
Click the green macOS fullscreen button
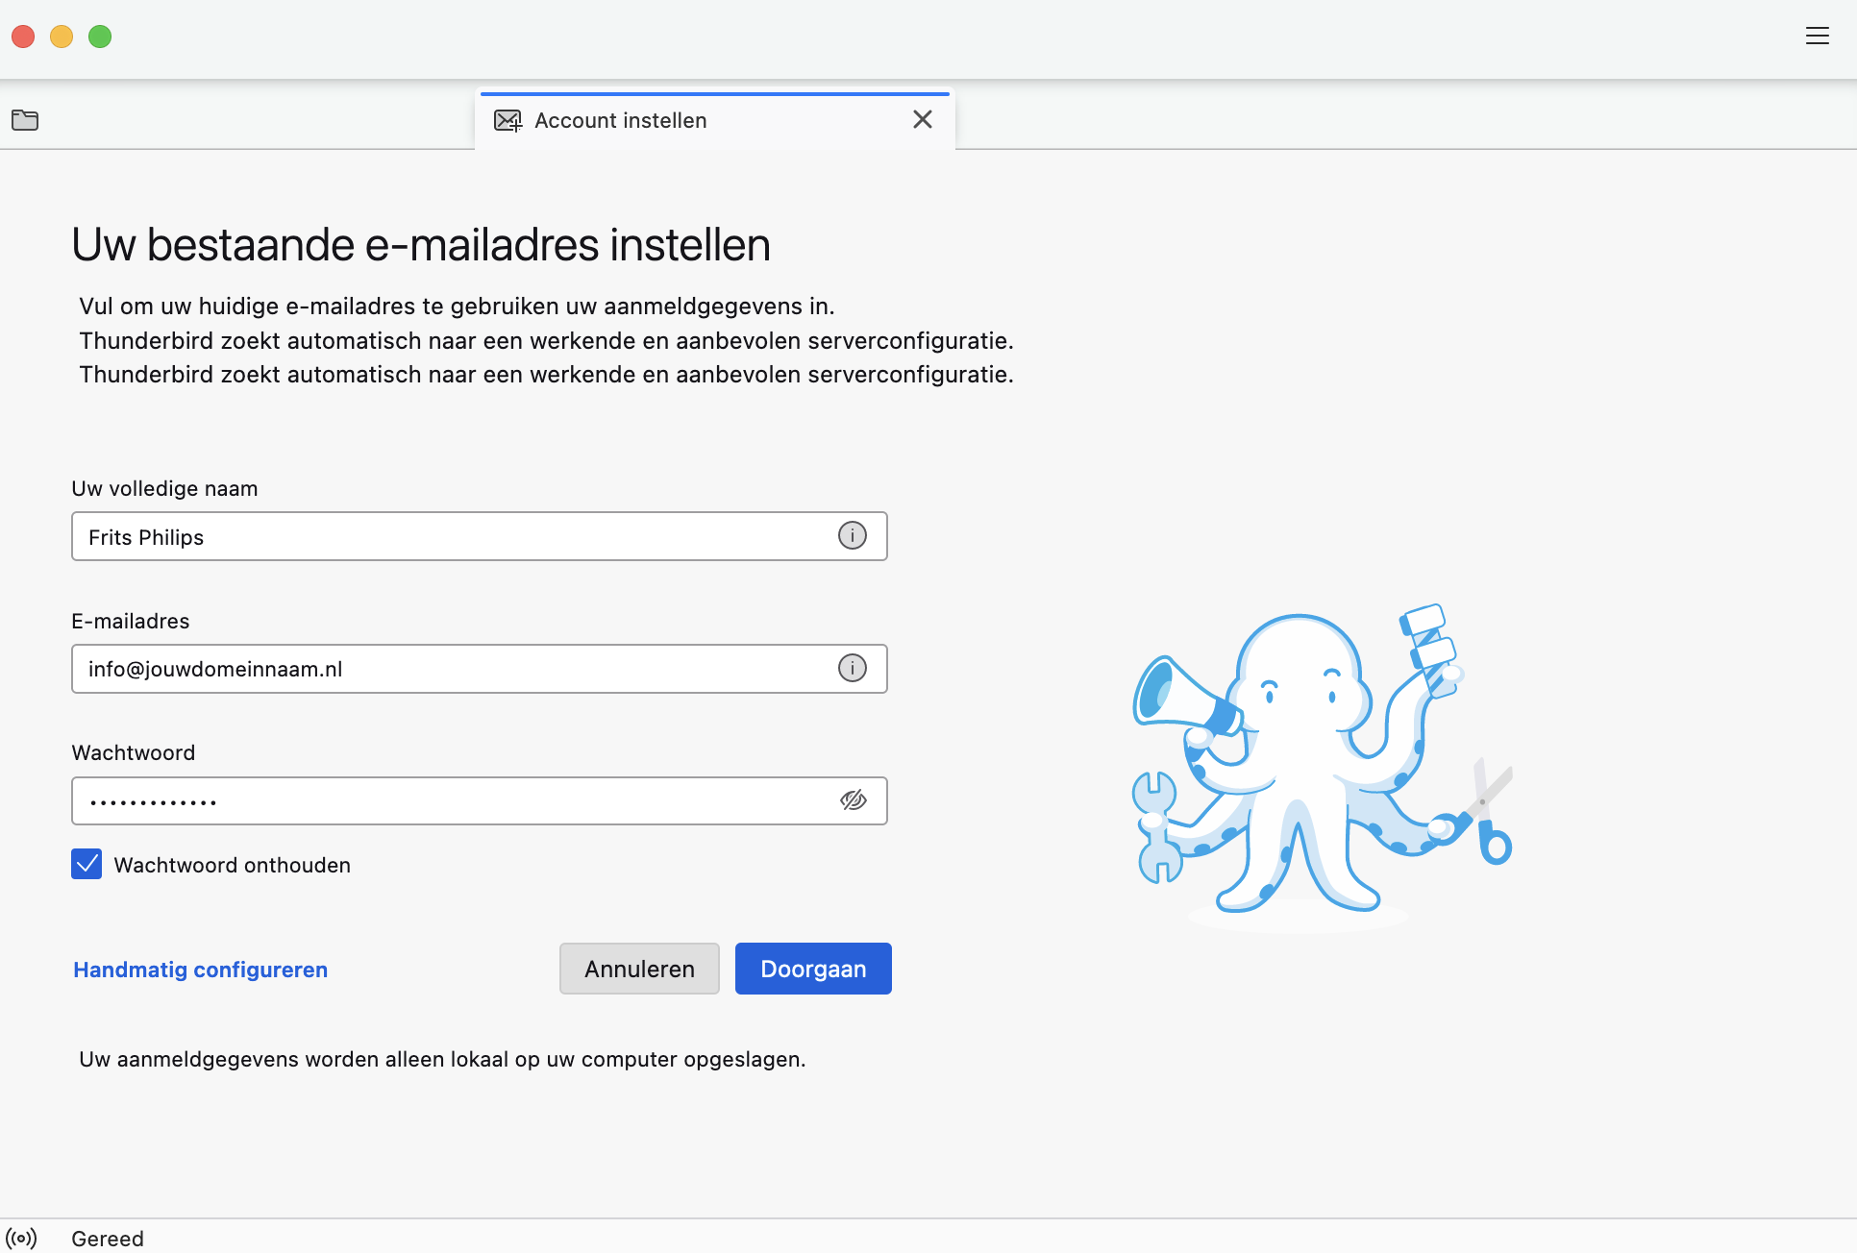coord(100,37)
